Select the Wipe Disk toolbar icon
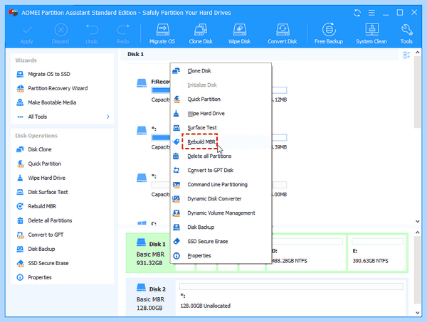This screenshot has height=322, width=427. coord(239,33)
